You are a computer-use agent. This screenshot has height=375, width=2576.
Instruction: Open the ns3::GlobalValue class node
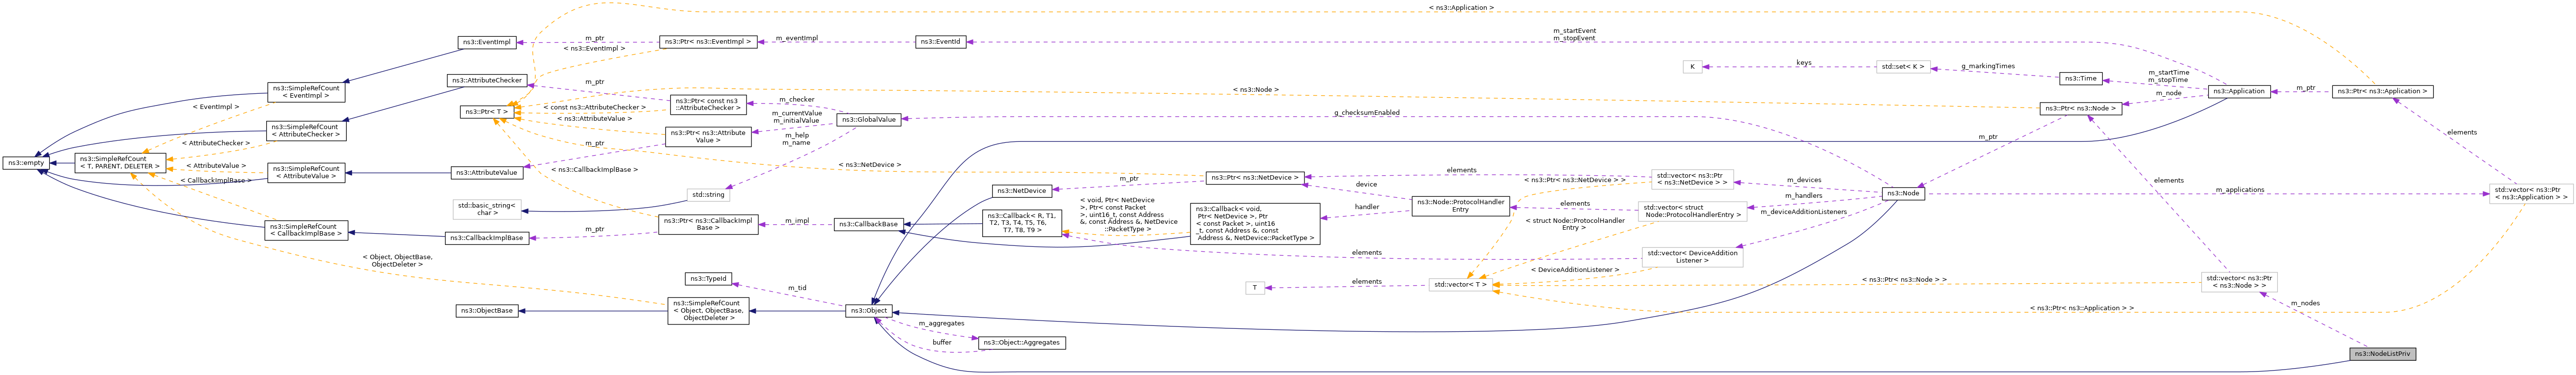coord(868,120)
